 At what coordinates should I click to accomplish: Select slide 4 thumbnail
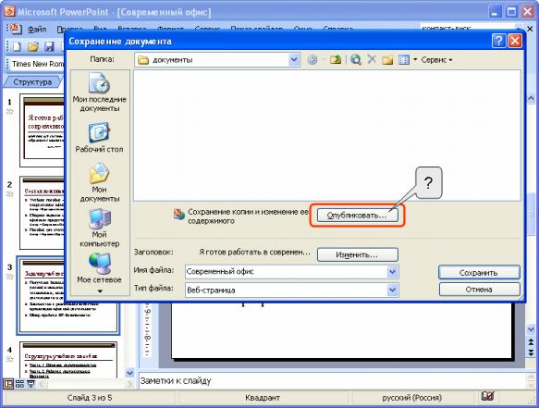[68, 360]
